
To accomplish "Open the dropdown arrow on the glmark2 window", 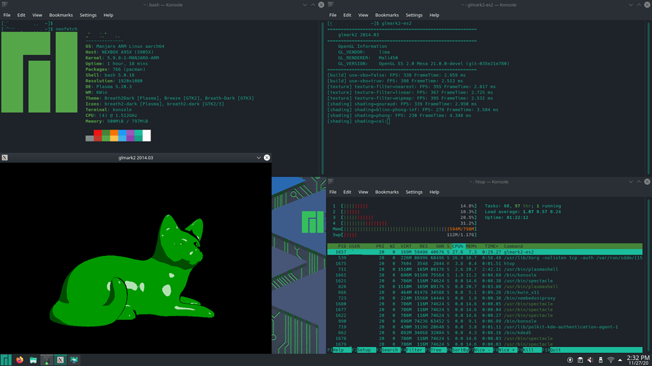I will coord(258,157).
